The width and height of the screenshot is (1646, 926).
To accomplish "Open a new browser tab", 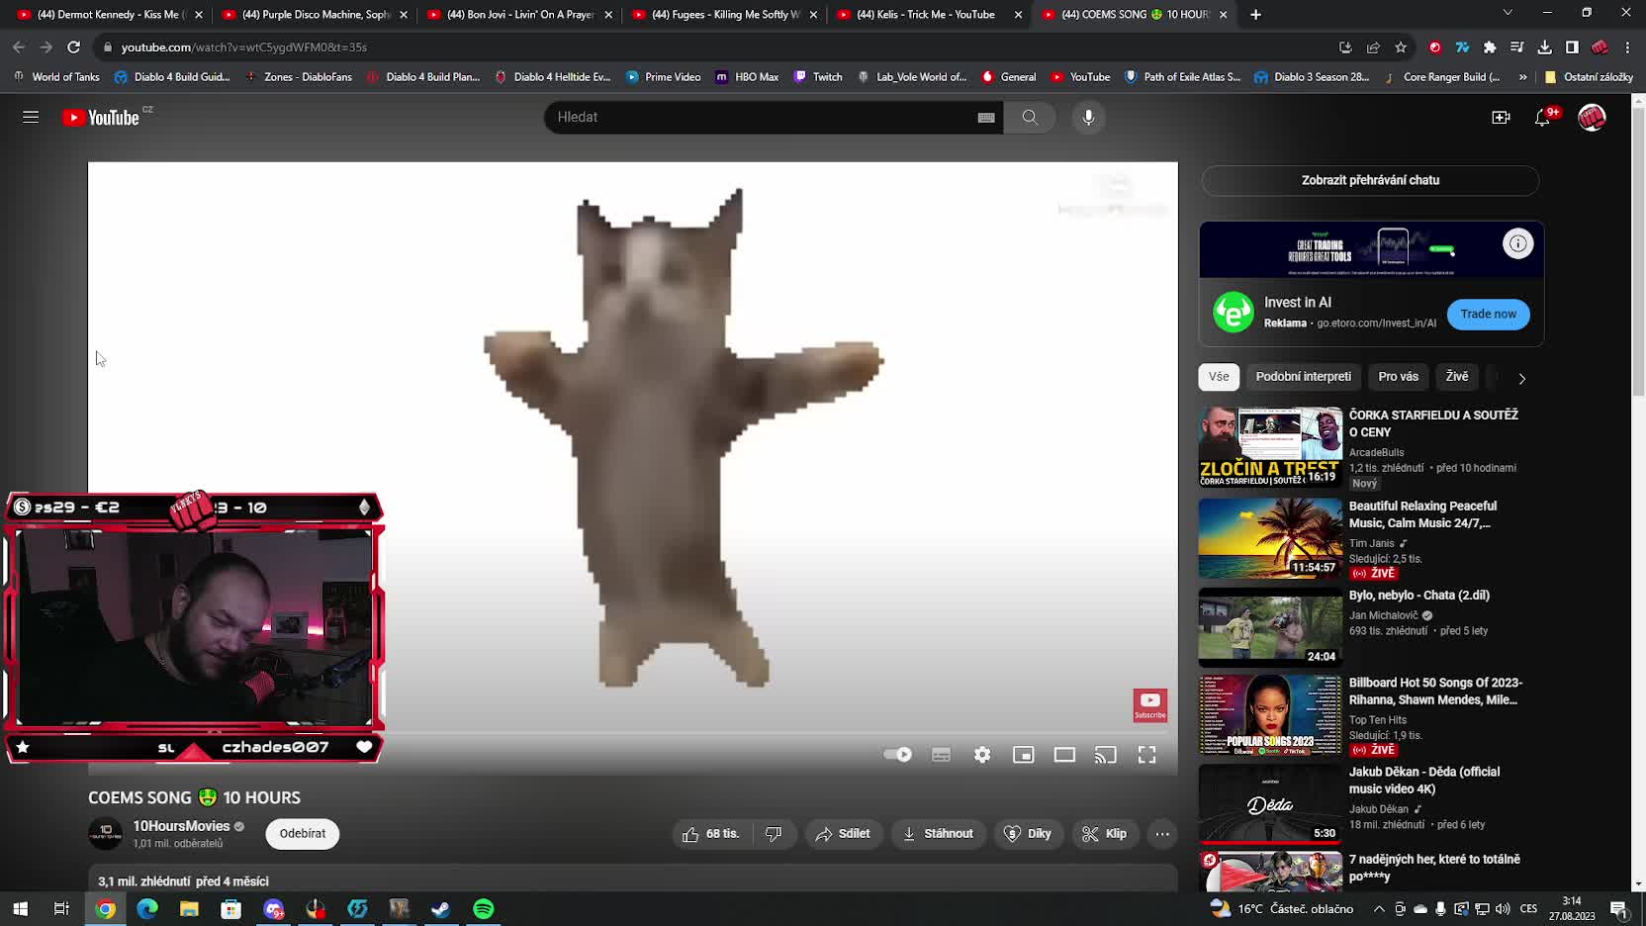I will [1255, 15].
